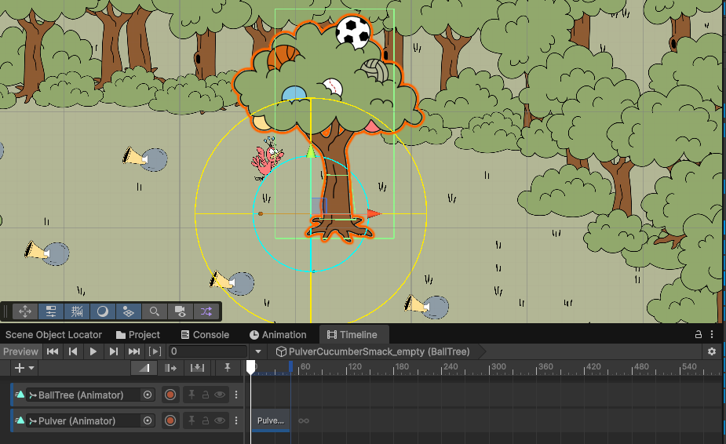This screenshot has width=726, height=444.
Task: Expand the timeline asset selector dropdown arrow
Action: (258, 351)
